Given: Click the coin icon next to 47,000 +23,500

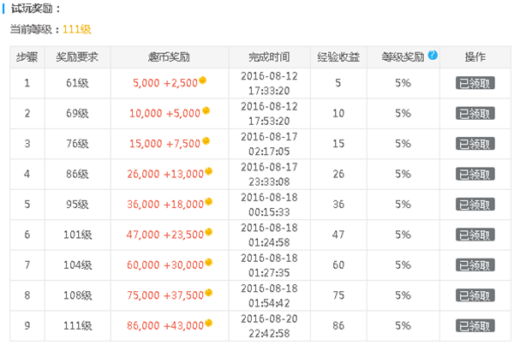Looking at the screenshot, I should pos(208,232).
